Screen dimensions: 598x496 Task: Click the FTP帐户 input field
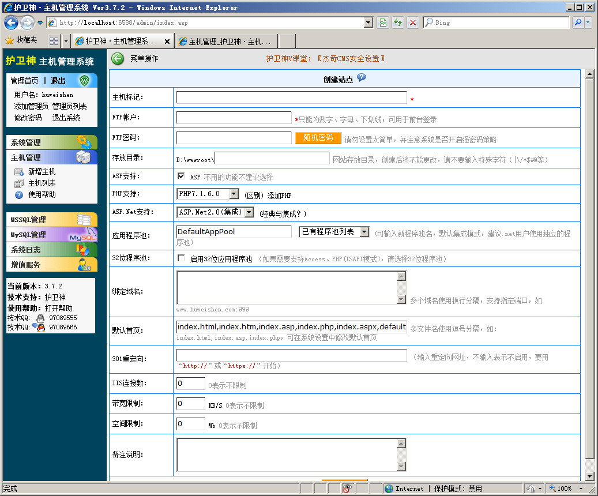click(234, 118)
